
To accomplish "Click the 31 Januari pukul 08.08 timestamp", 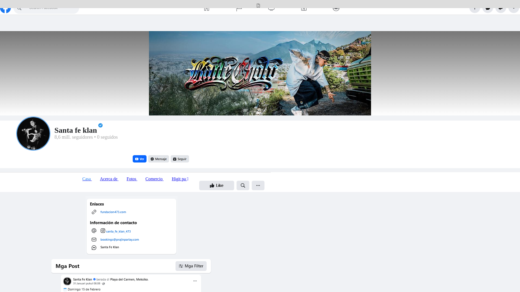I will pos(87,283).
